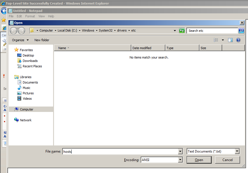Click the File name input field

(120, 151)
